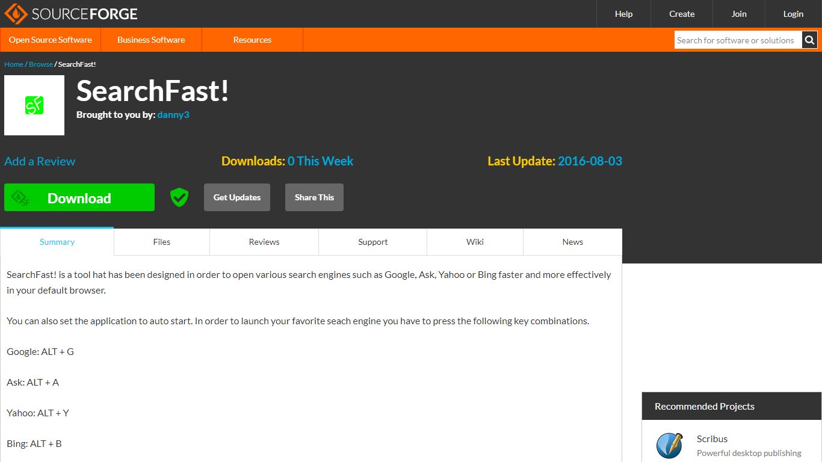Image resolution: width=822 pixels, height=462 pixels.
Task: Open the Scribus recommended project link
Action: (712, 439)
